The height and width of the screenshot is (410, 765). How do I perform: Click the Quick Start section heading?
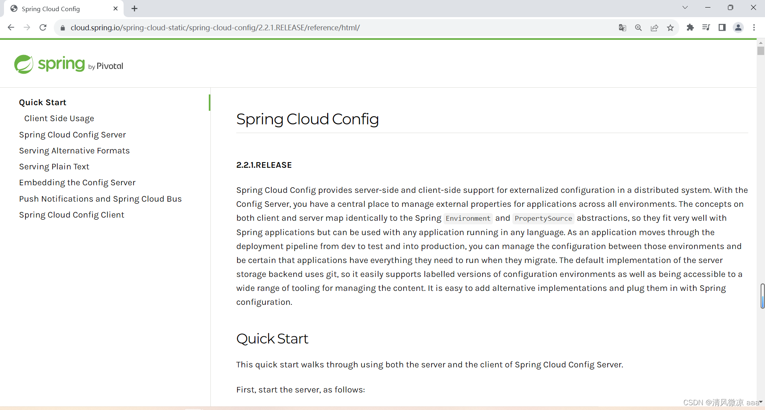click(272, 339)
